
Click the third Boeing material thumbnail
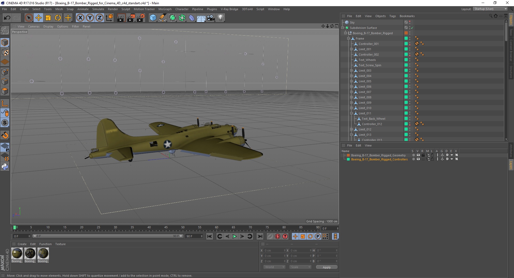(43, 253)
